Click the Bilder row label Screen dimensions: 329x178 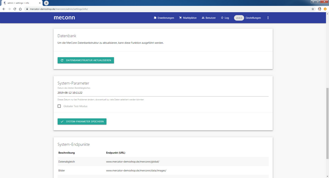[x=62, y=170]
